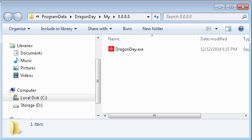The height and width of the screenshot is (140, 252).
Task: Open the Share with menu
Action: tap(100, 29)
